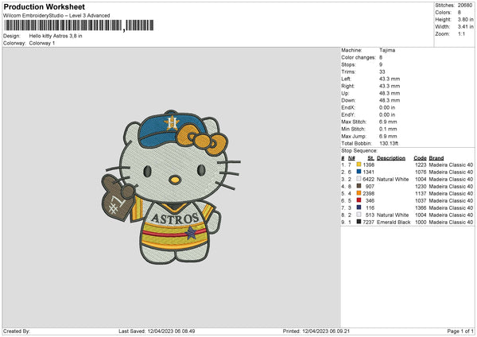Click the 'Color changes:' label
Image resolution: width=477 pixels, height=337 pixels.
click(359, 57)
